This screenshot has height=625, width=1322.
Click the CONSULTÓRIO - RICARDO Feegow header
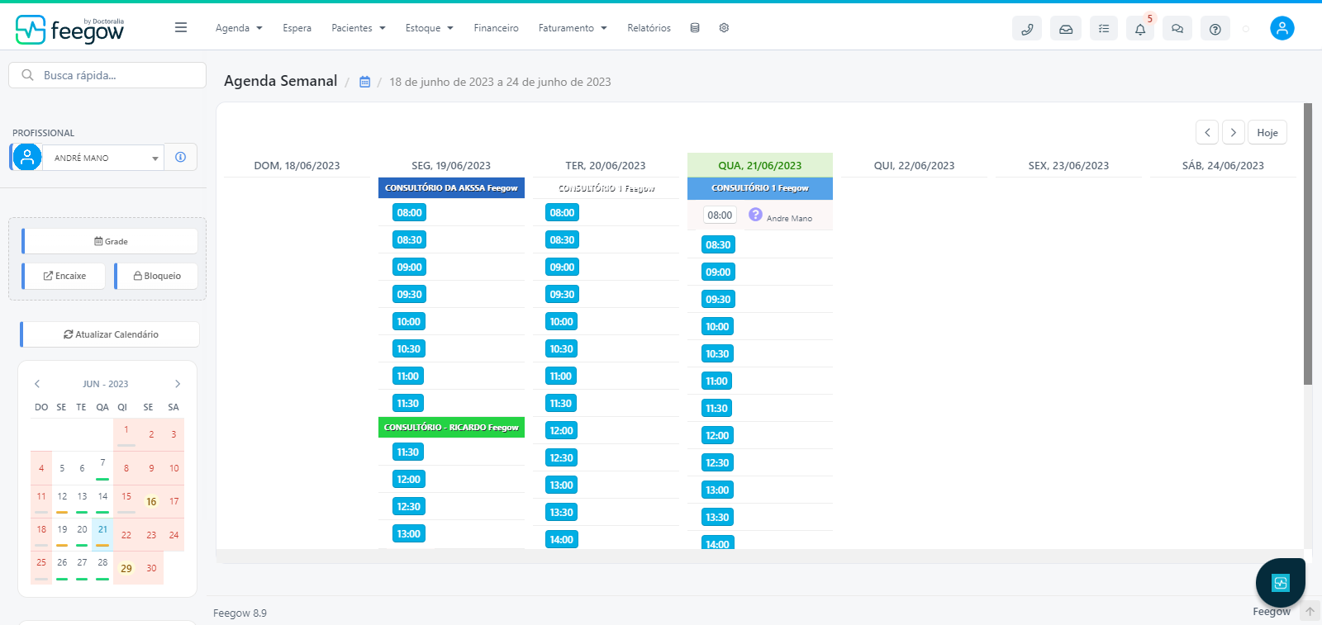(451, 427)
